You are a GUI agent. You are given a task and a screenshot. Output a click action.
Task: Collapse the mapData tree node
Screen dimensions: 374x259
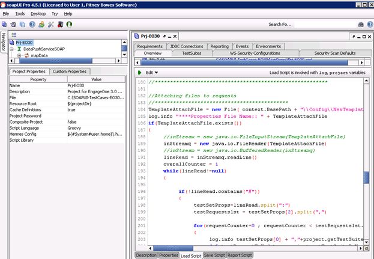[x=19, y=55]
